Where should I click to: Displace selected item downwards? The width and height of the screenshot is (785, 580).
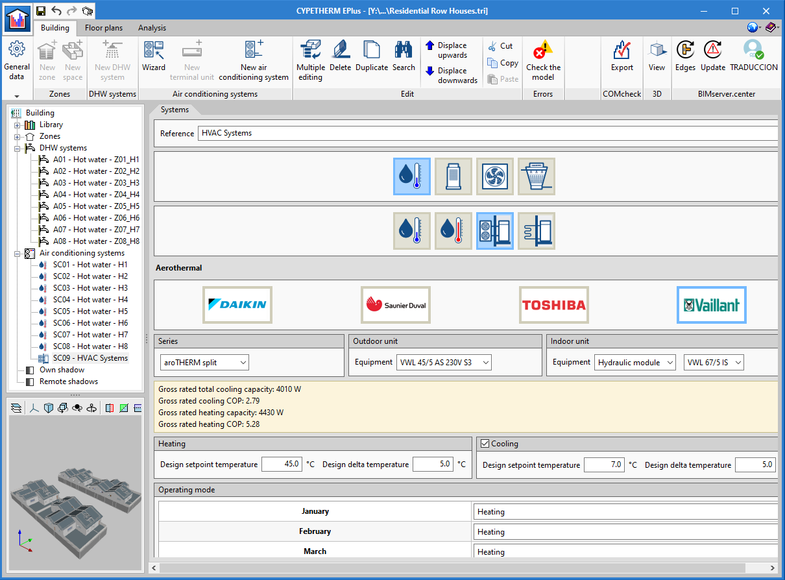click(x=452, y=75)
